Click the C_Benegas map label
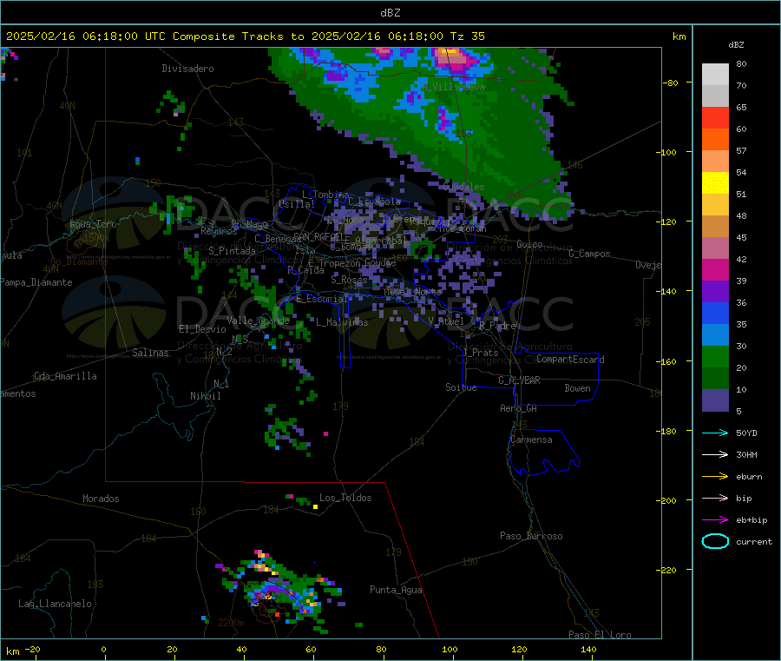 click(278, 239)
